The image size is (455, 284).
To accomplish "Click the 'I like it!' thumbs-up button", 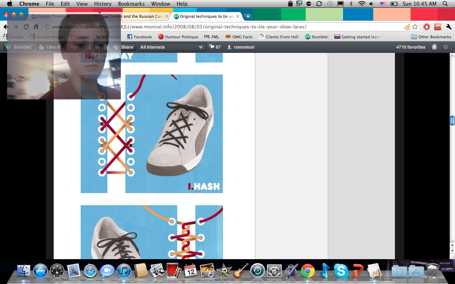I will click(x=50, y=47).
